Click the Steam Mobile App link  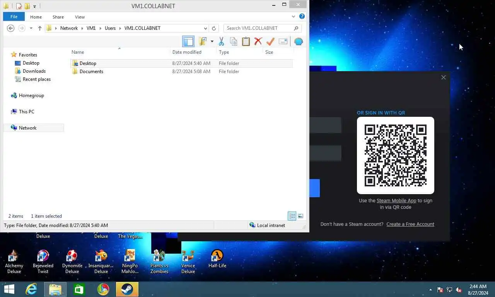(396, 201)
